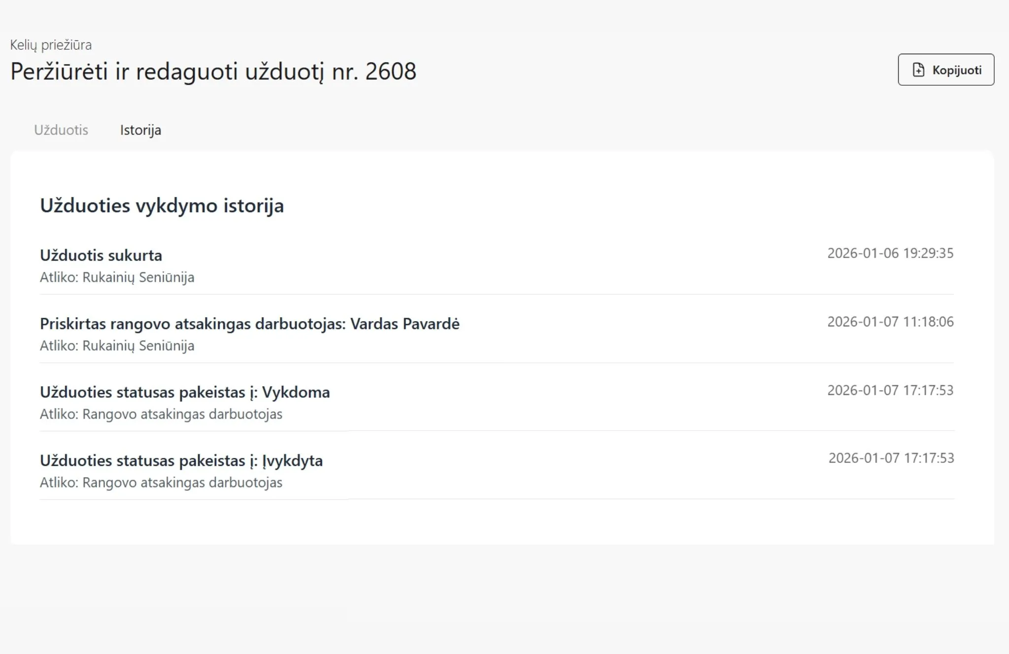1009x654 pixels.
Task: Select the Priskirtas rangovo atsakingas darbuotojas entry
Action: [x=249, y=324]
